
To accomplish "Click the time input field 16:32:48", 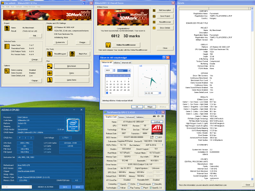I will pyautogui.click(x=151, y=93).
